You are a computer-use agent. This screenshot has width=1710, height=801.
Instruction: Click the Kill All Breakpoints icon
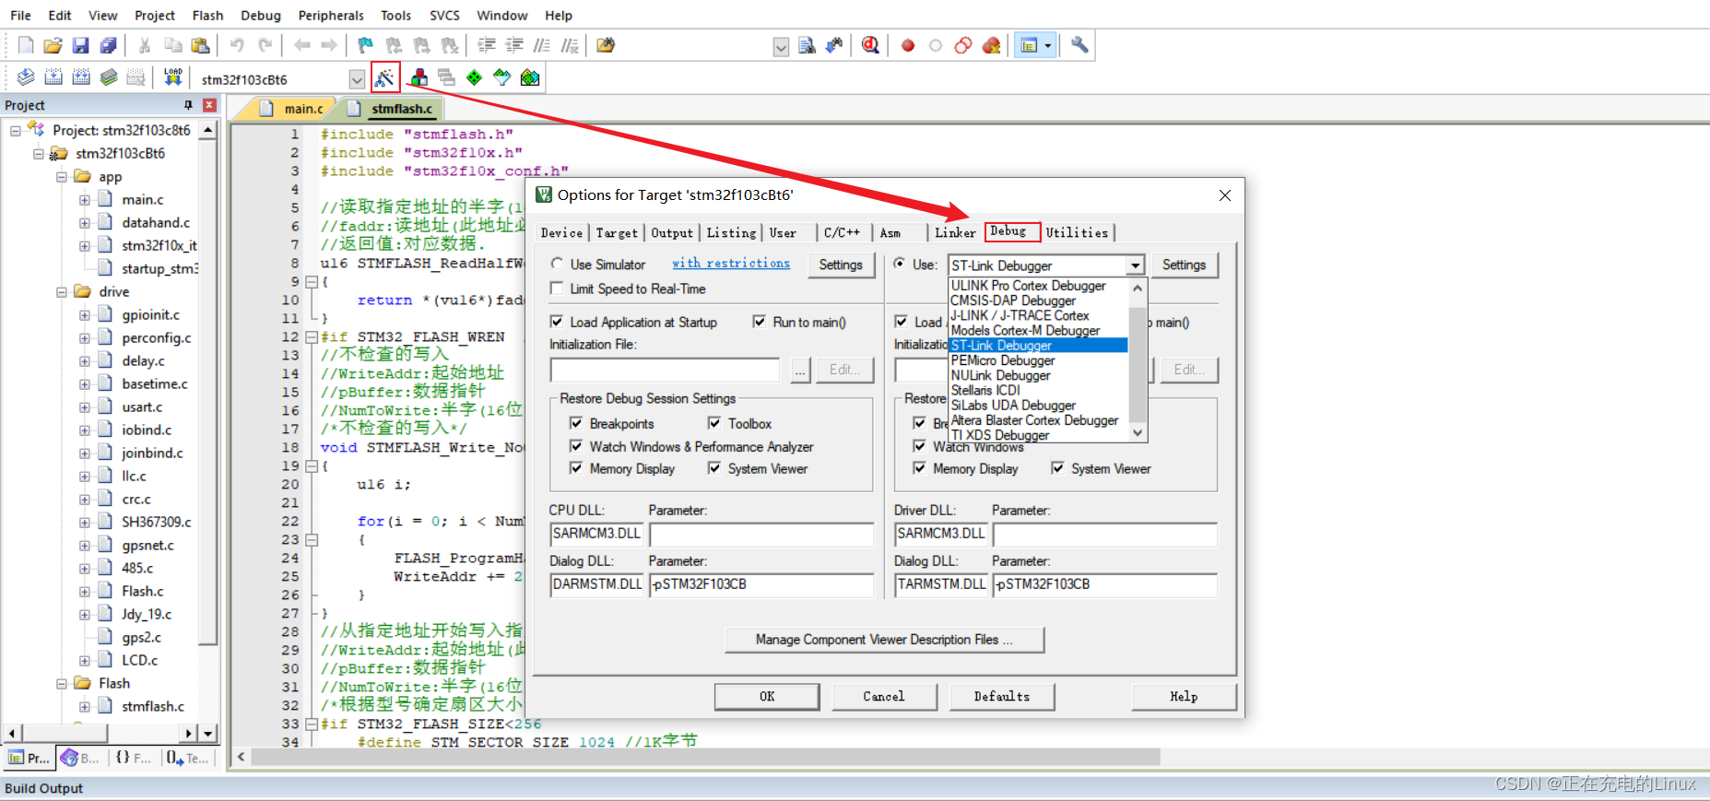click(992, 45)
